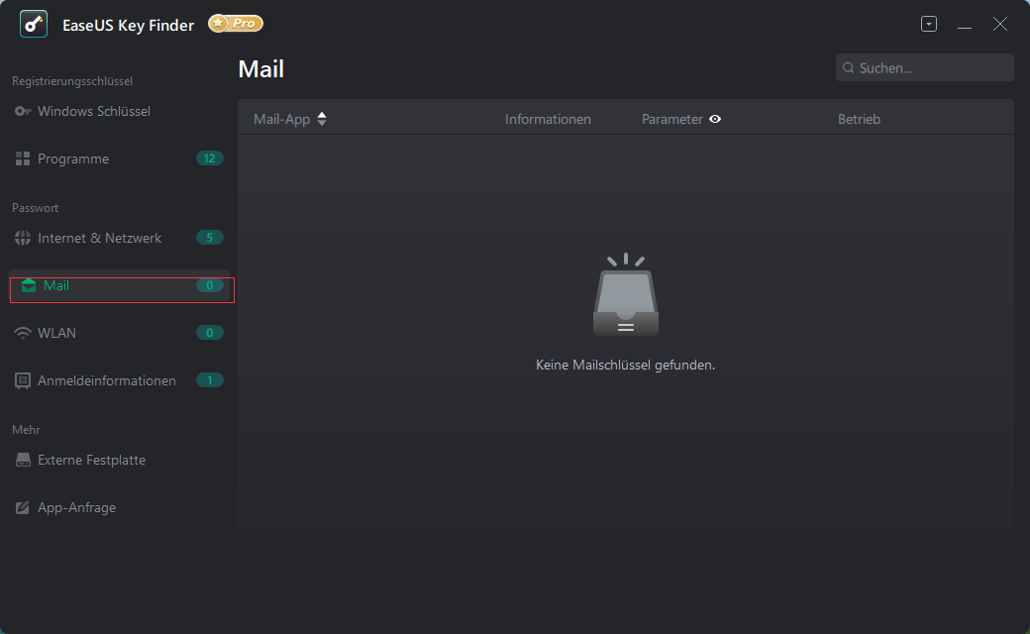Click the Mail count badge 0
1030x634 pixels.
tap(210, 285)
